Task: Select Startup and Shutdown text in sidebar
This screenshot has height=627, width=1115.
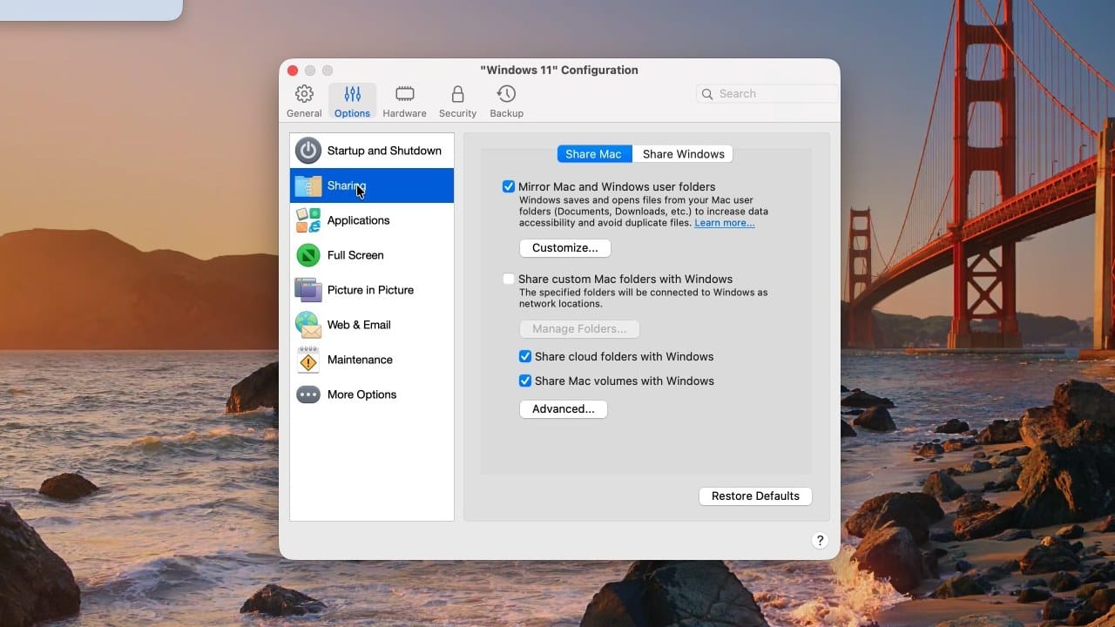Action: [384, 151]
